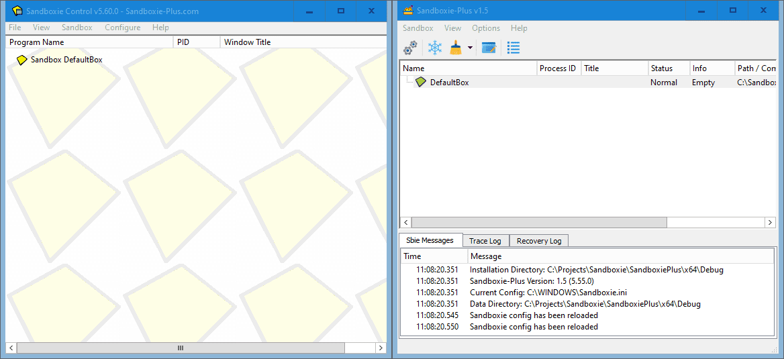Click the snowflake icon in the toolbar
Image resolution: width=784 pixels, height=359 pixels.
coord(435,48)
